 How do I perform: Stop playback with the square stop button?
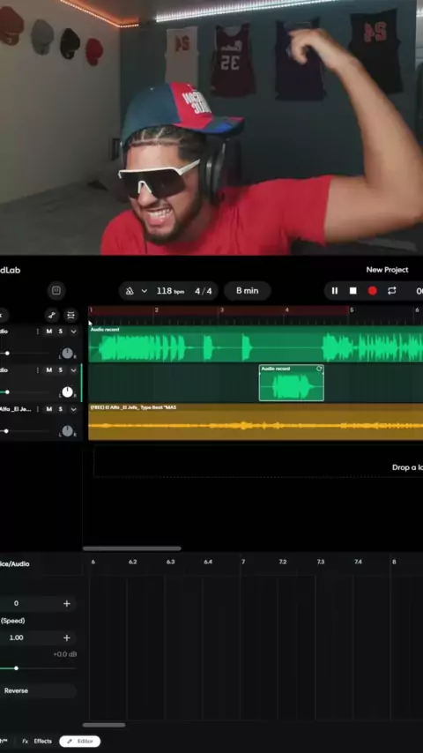[x=352, y=291]
